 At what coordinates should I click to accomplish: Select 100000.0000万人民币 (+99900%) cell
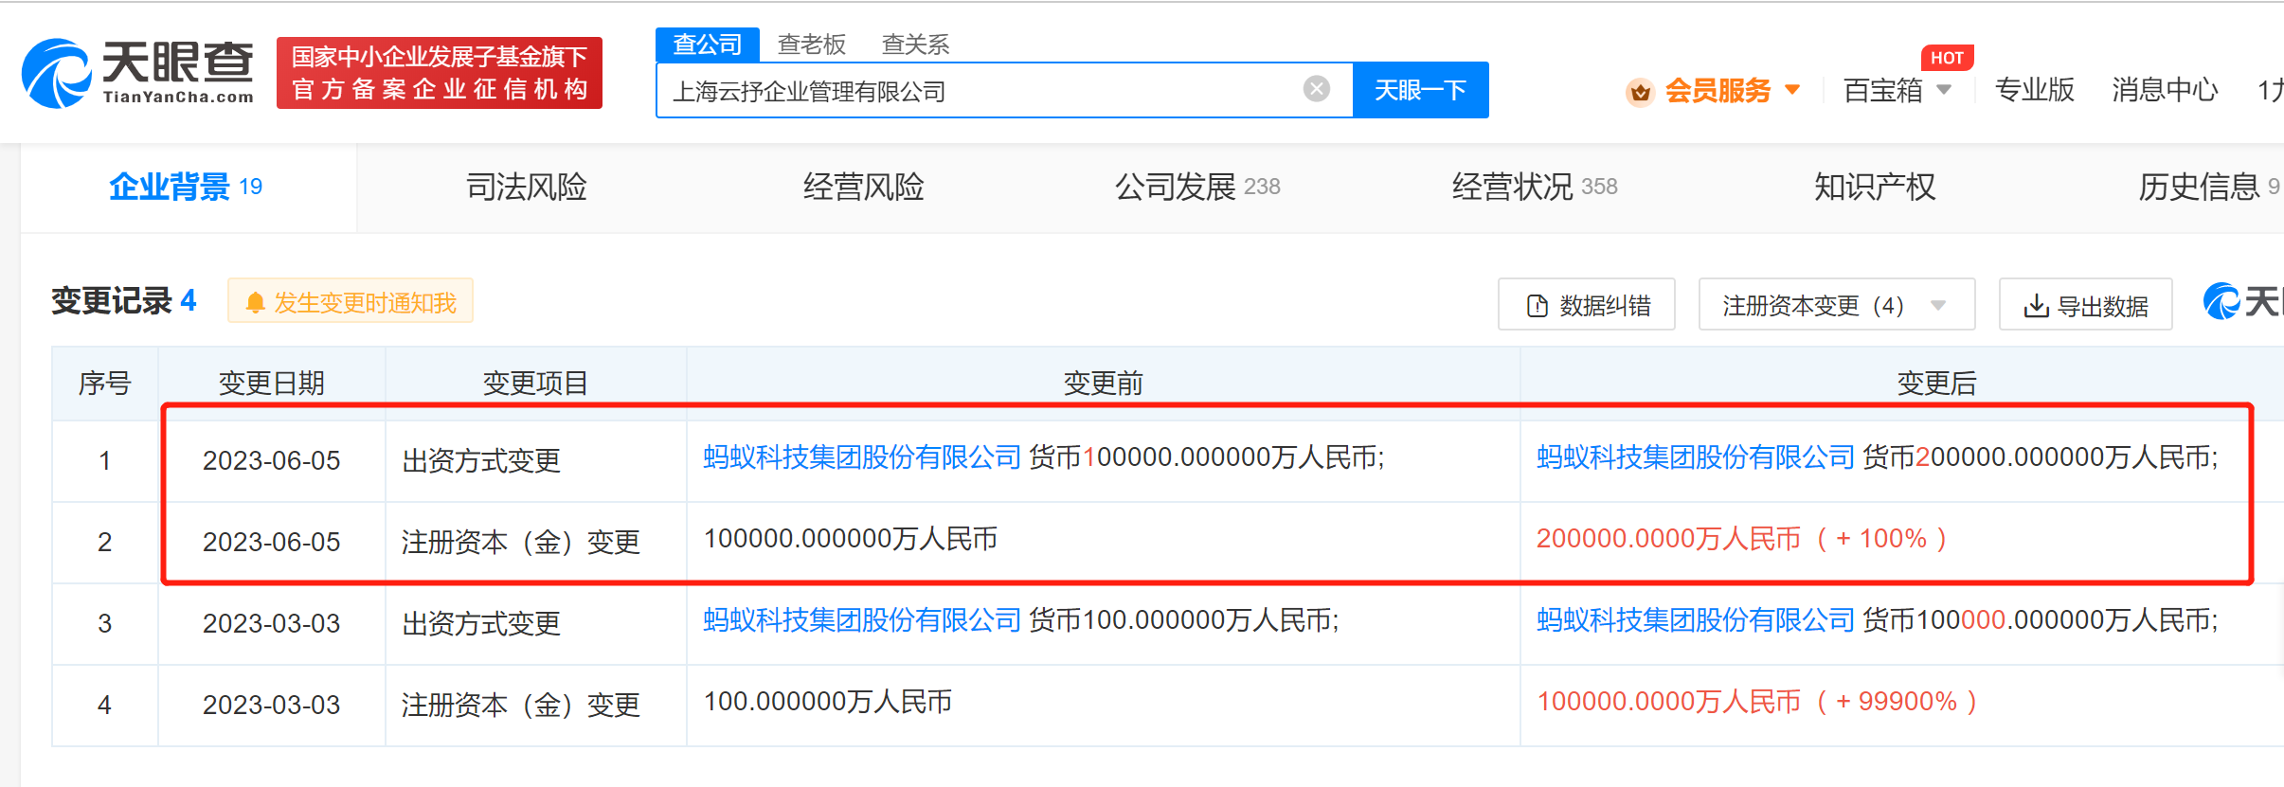(x=1756, y=702)
